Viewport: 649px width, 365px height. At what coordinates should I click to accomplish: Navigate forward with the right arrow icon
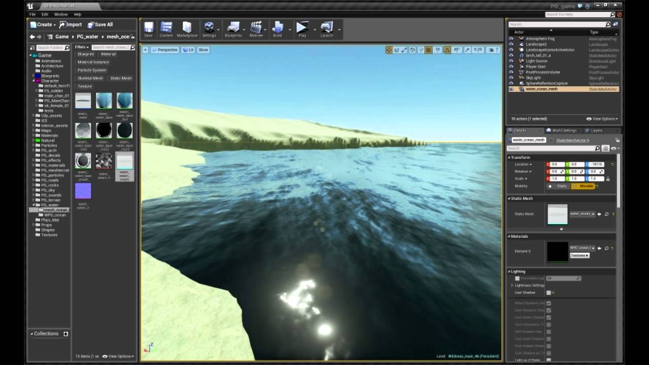(39, 36)
